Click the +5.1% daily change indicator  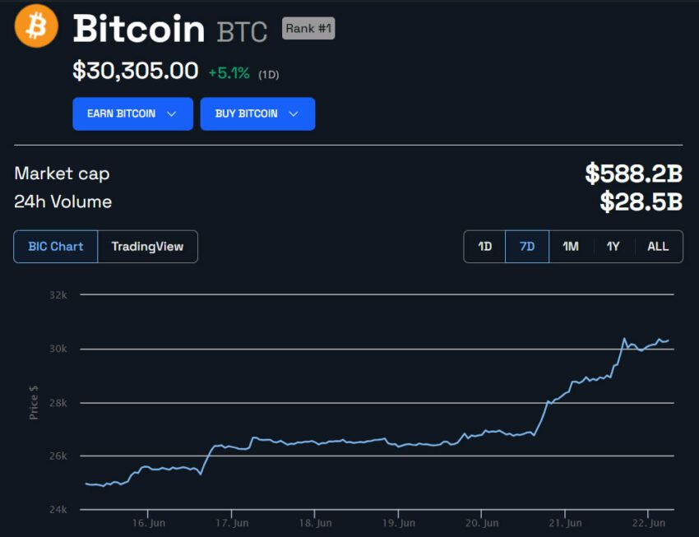[x=229, y=73]
